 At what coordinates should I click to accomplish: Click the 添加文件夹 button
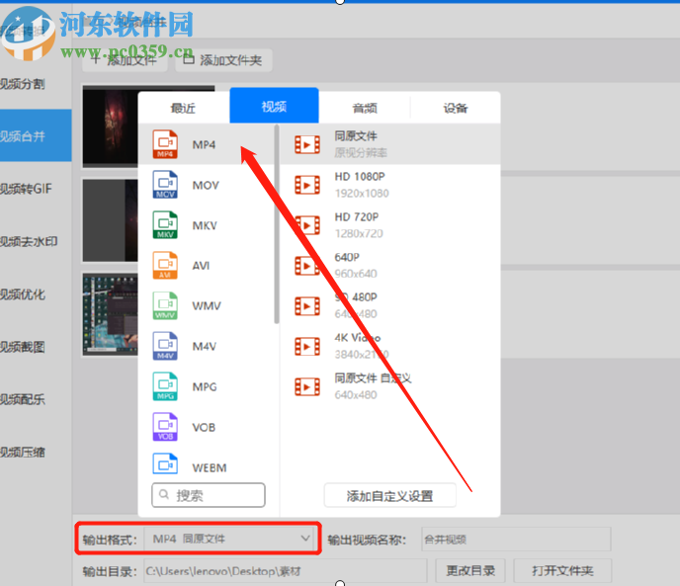(223, 60)
